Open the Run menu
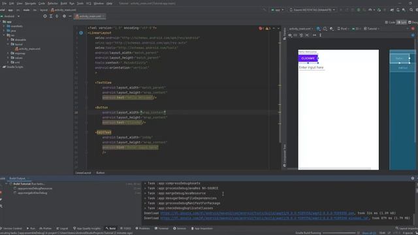Screen dimensions: 418x235 coord(72,3)
